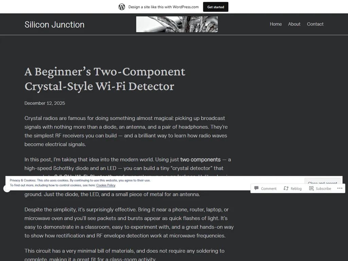Click the header banner image
The image size is (348, 261).
pyautogui.click(x=177, y=24)
